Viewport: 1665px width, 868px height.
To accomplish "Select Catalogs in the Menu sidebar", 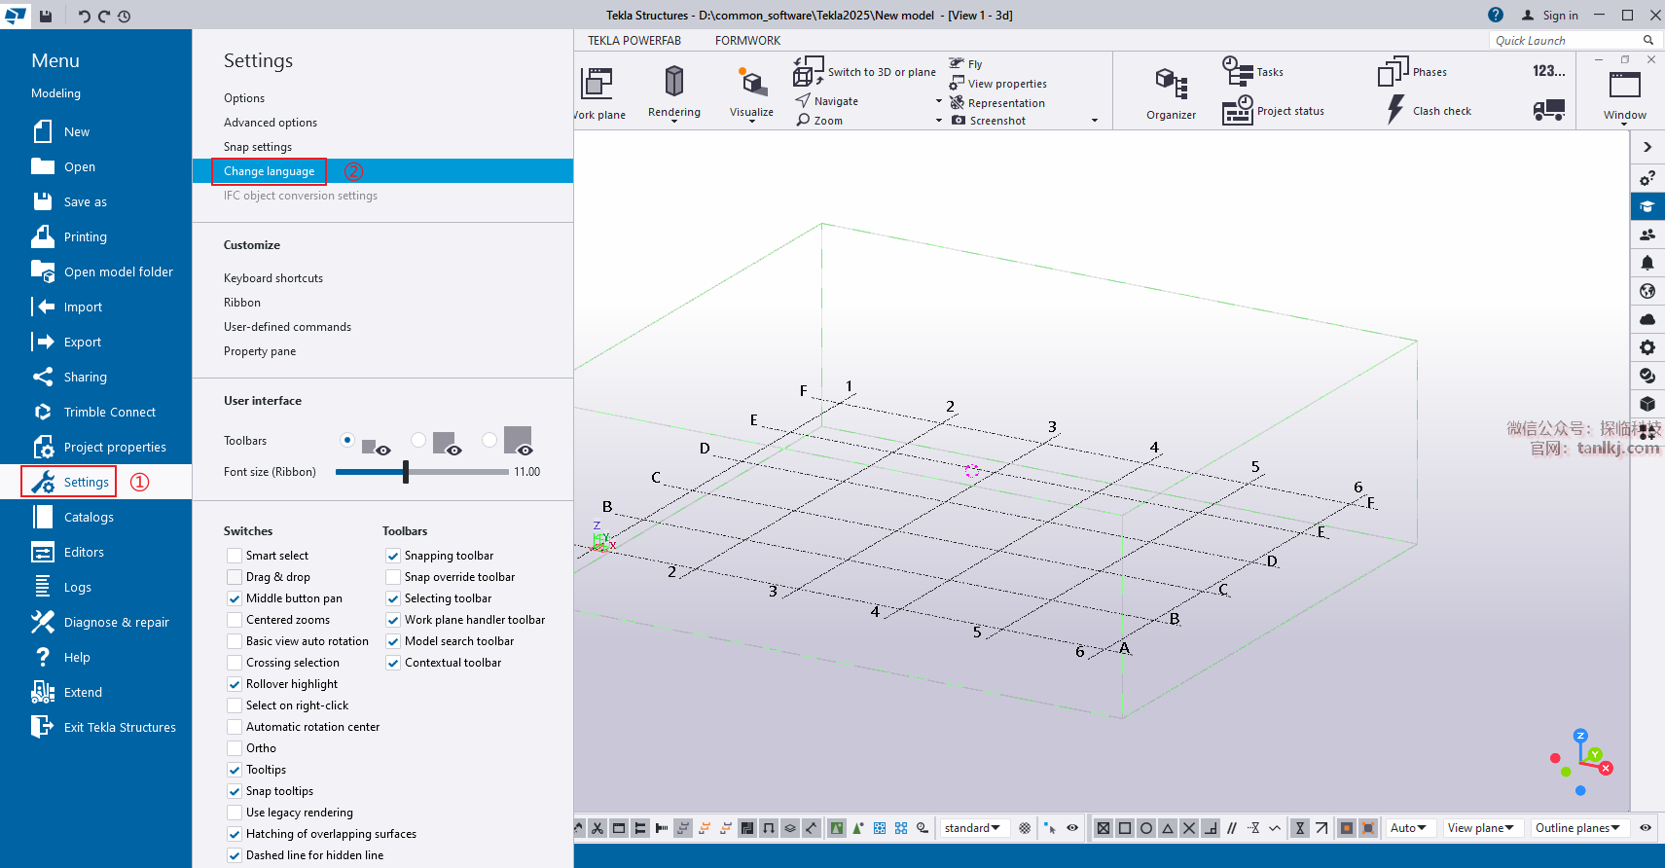I will click(89, 517).
